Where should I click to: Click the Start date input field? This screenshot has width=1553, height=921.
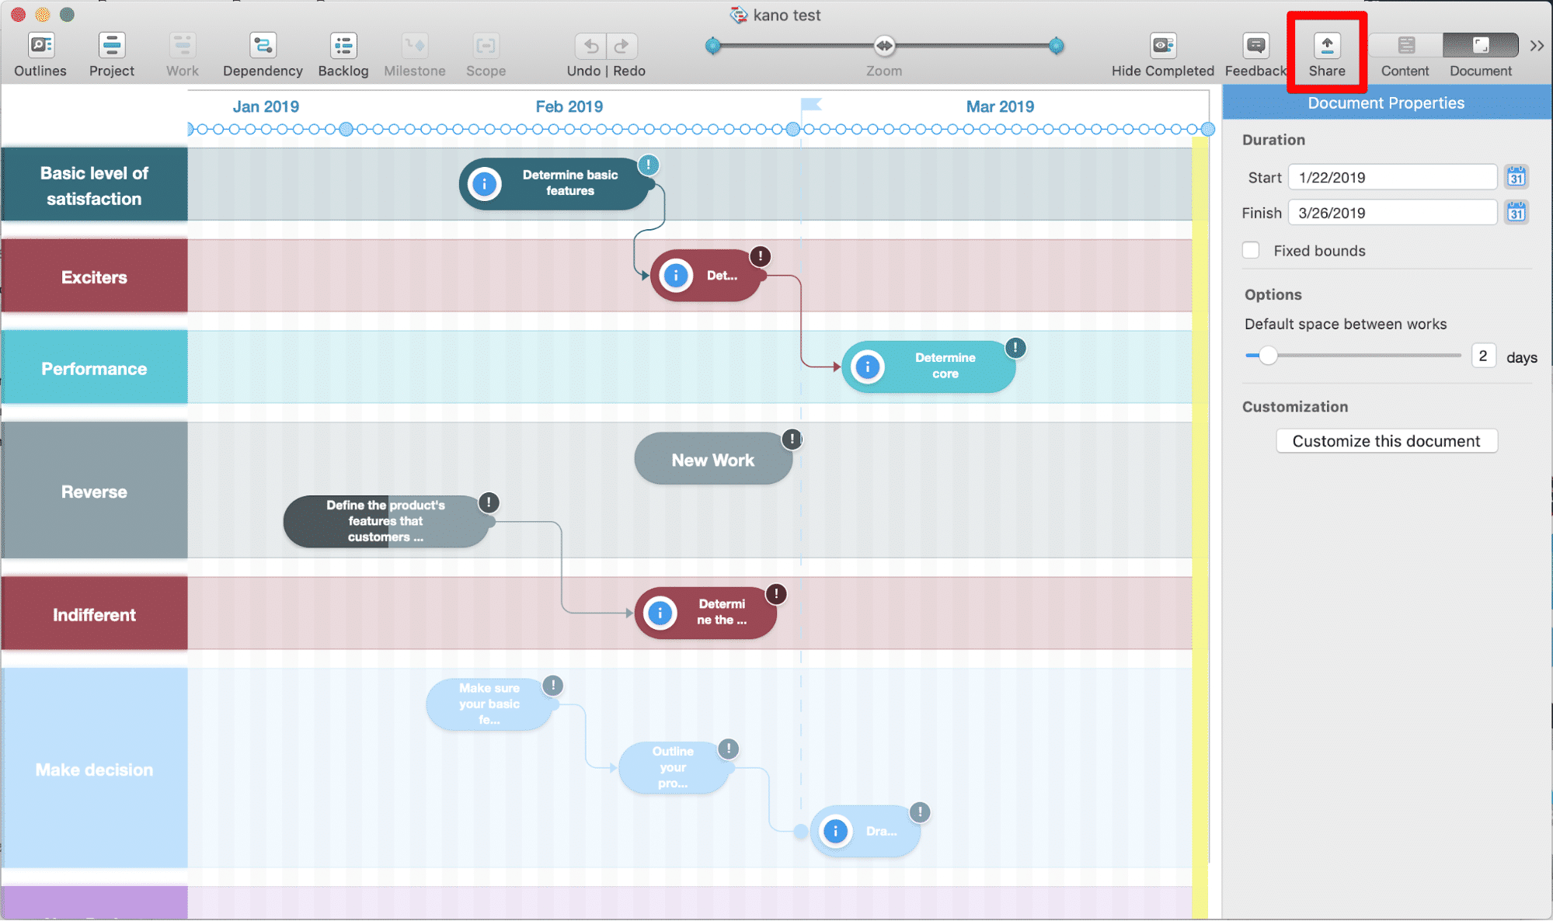pos(1393,178)
